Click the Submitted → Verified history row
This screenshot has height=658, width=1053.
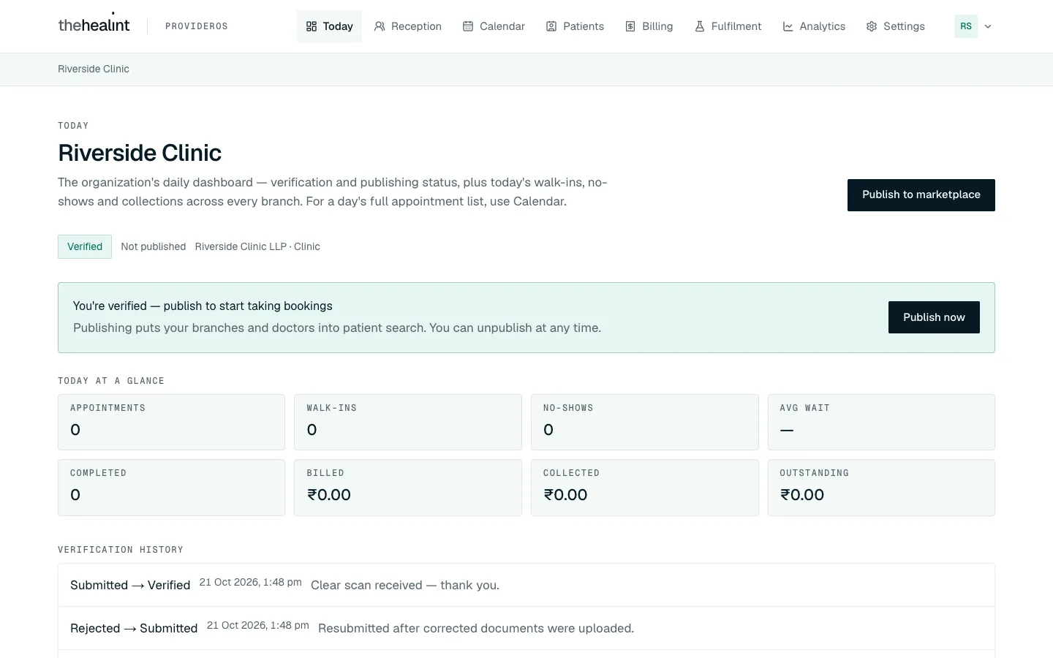coord(526,585)
